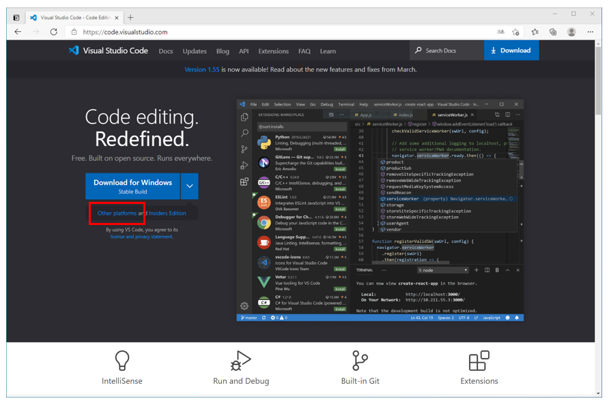The width and height of the screenshot is (609, 403).
Task: Open the browser profile menu
Action: (x=571, y=32)
